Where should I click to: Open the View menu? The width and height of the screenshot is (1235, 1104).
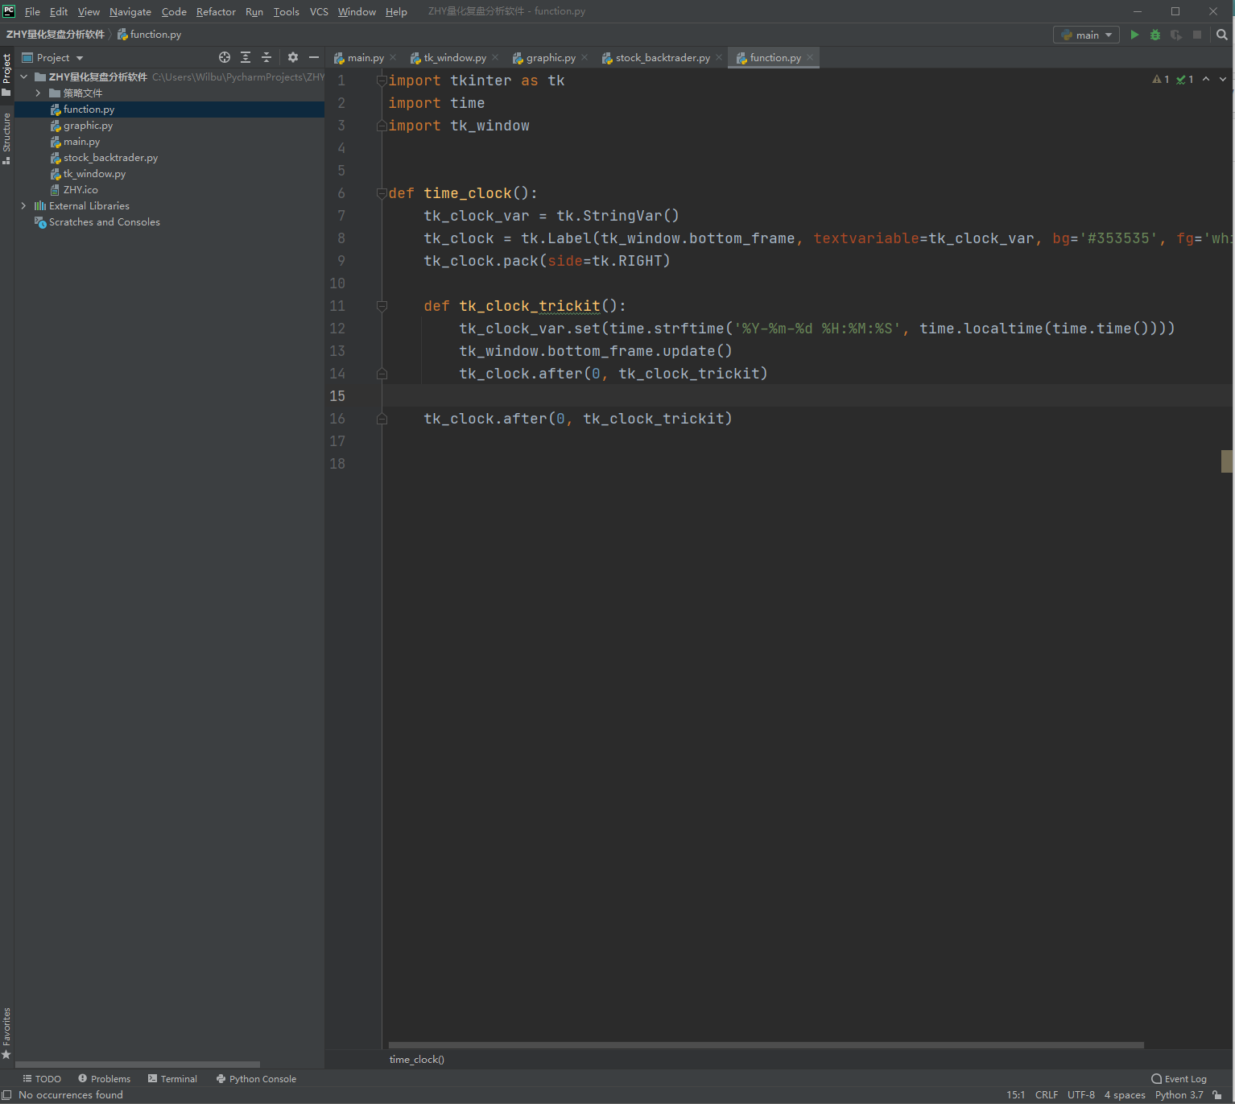pyautogui.click(x=89, y=11)
